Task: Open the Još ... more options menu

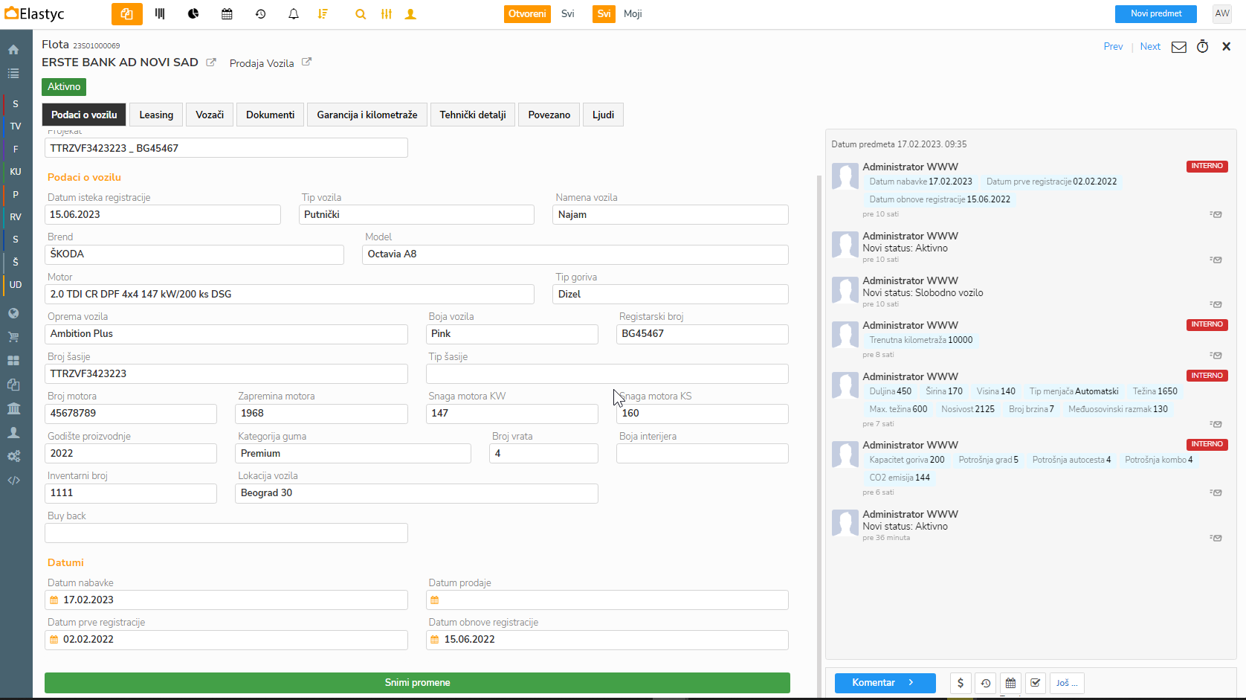Action: 1067,683
